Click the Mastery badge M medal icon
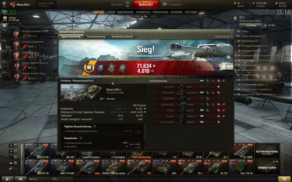Viewport: 292px width, 182px height. (89, 68)
